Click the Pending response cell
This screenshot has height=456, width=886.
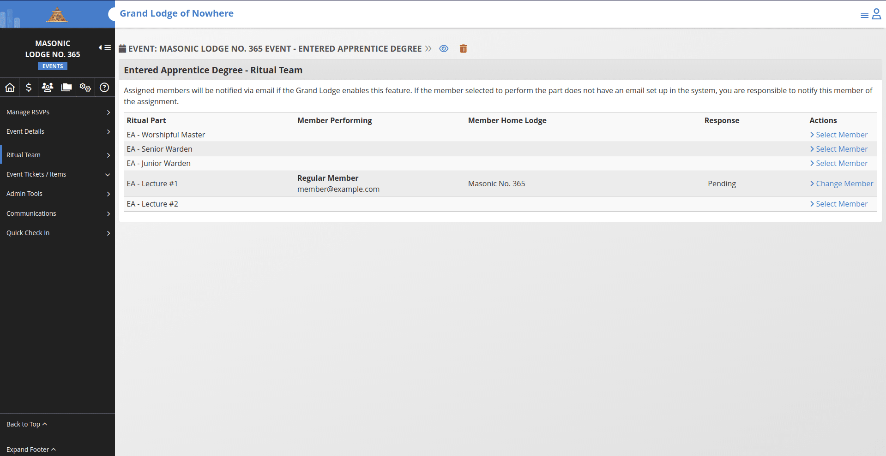[x=722, y=184]
